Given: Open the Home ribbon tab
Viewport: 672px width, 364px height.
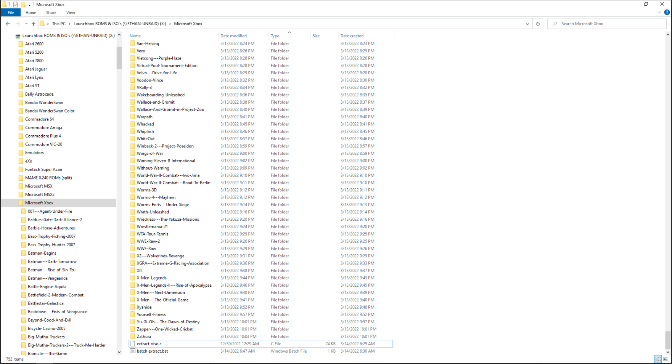Looking at the screenshot, I should click(x=31, y=13).
